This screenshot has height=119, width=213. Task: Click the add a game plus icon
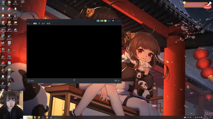pyautogui.click(x=29, y=81)
